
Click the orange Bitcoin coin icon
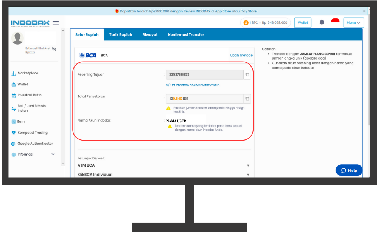click(246, 23)
